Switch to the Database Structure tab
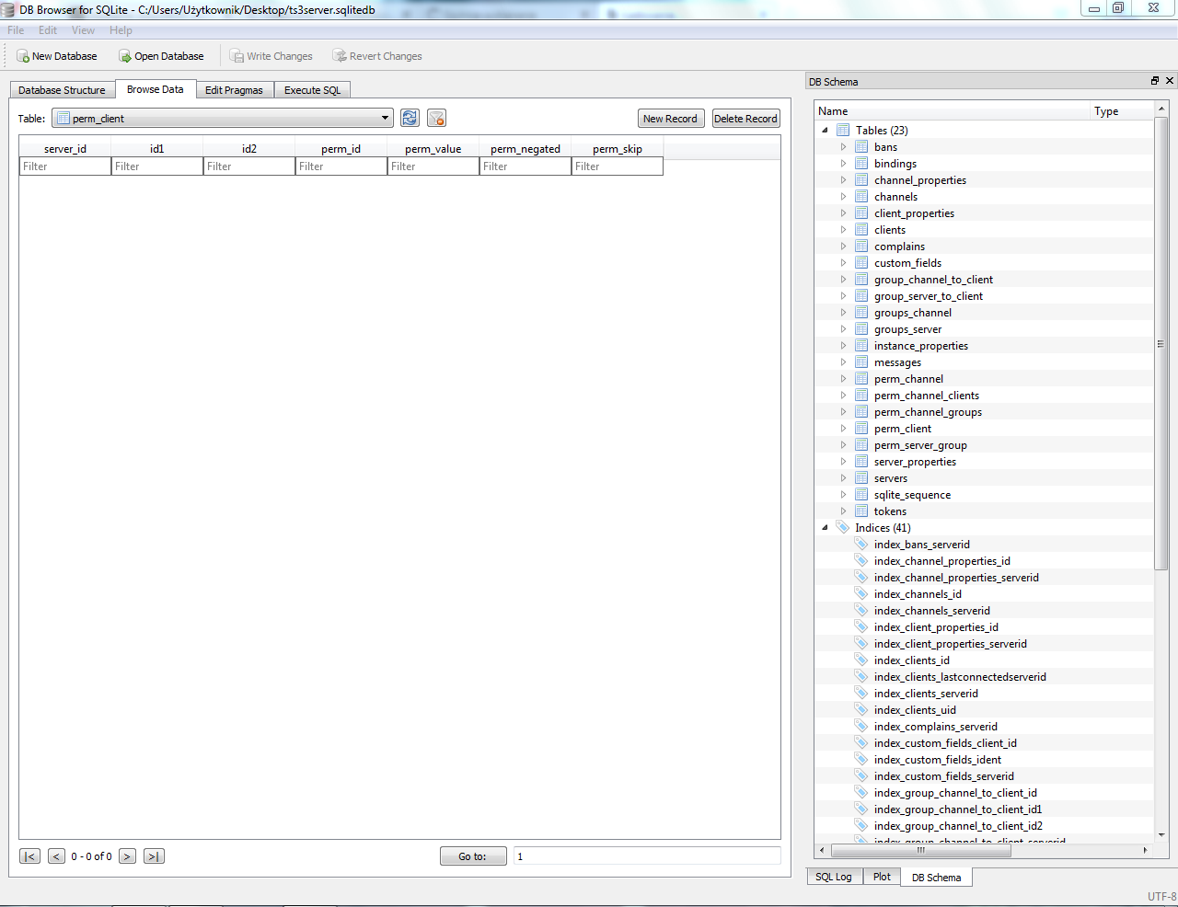1178x907 pixels. pos(62,90)
